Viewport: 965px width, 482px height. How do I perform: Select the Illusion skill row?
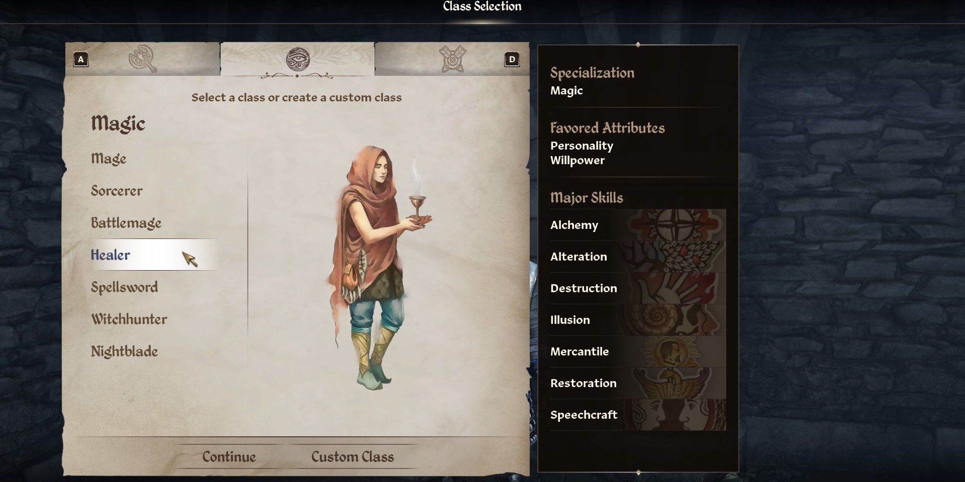[638, 320]
